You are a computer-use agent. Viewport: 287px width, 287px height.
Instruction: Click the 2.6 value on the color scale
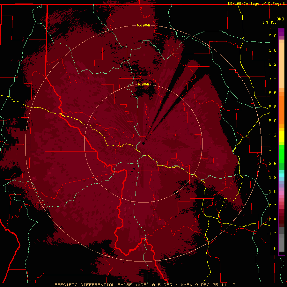click(273, 164)
